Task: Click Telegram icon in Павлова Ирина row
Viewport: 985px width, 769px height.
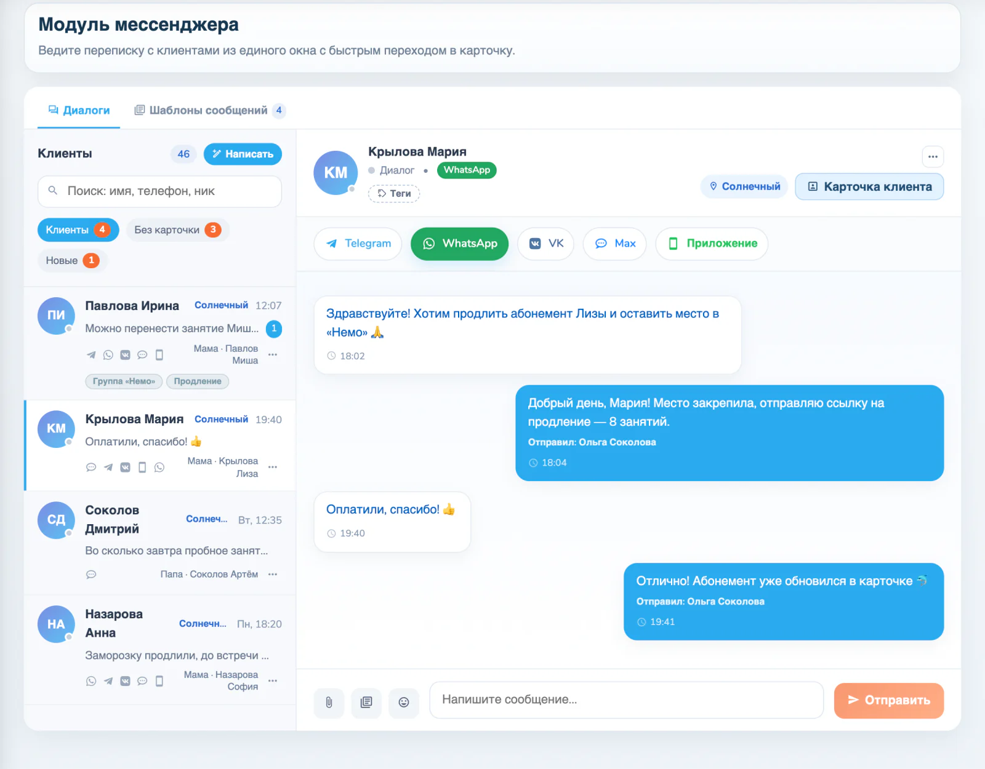Action: point(91,355)
